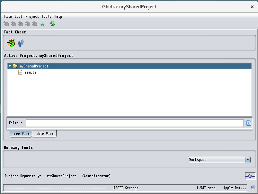Click the monitor icon in the status bar
The image size is (258, 194).
pos(253,188)
